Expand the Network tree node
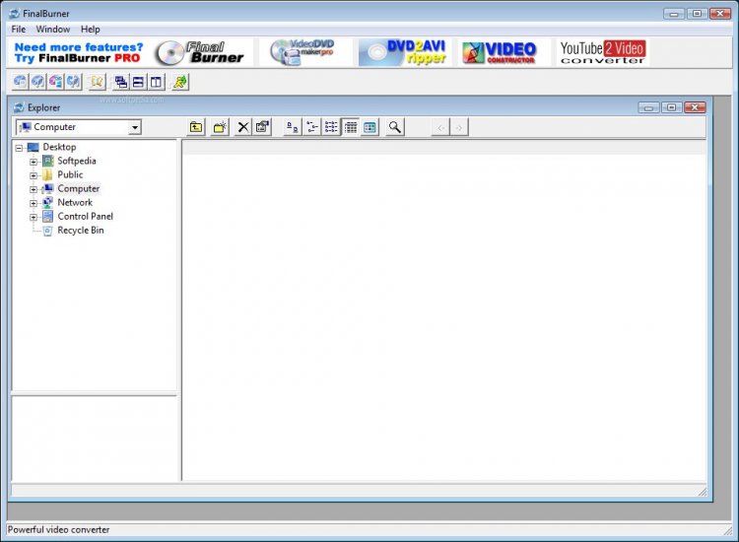The width and height of the screenshot is (739, 542). coord(34,204)
